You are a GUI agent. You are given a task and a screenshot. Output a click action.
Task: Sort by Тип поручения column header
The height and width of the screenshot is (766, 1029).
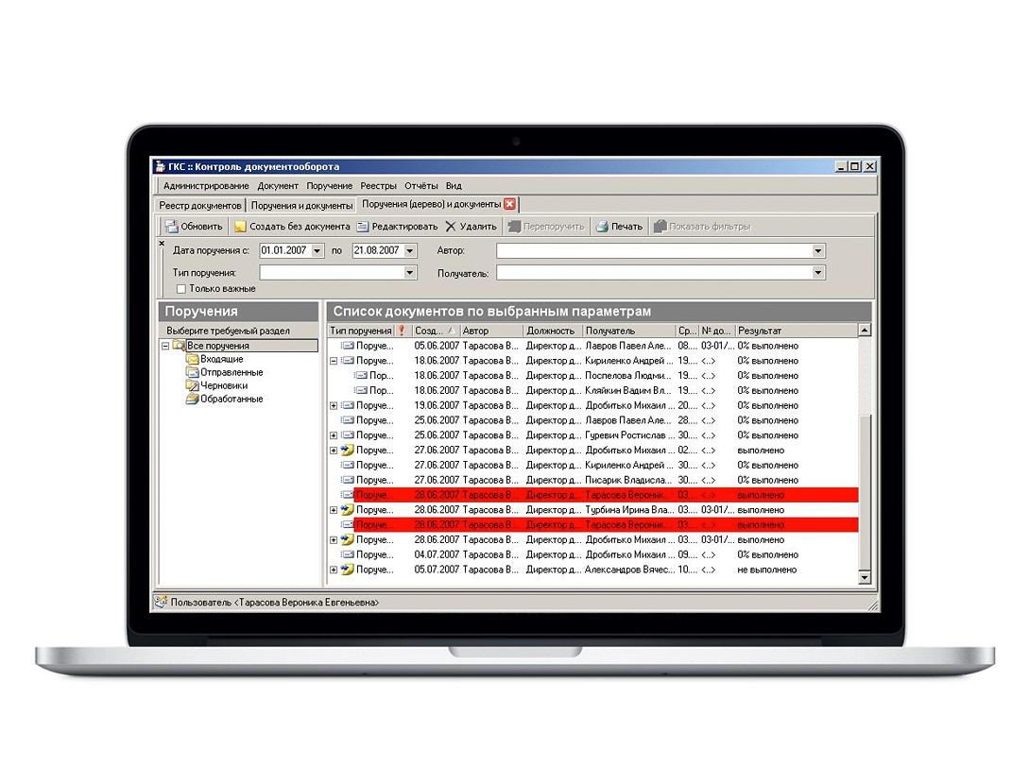tap(361, 331)
